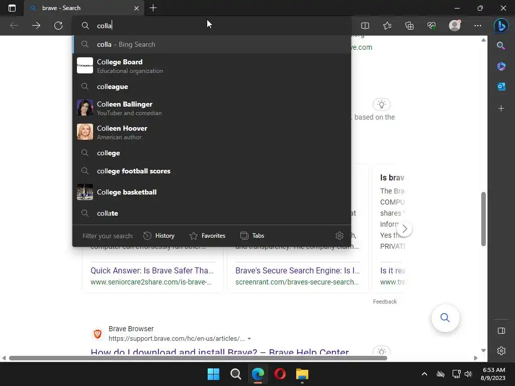Open 'Brave's Secure Search Engine' link
515x386 pixels.
click(298, 270)
